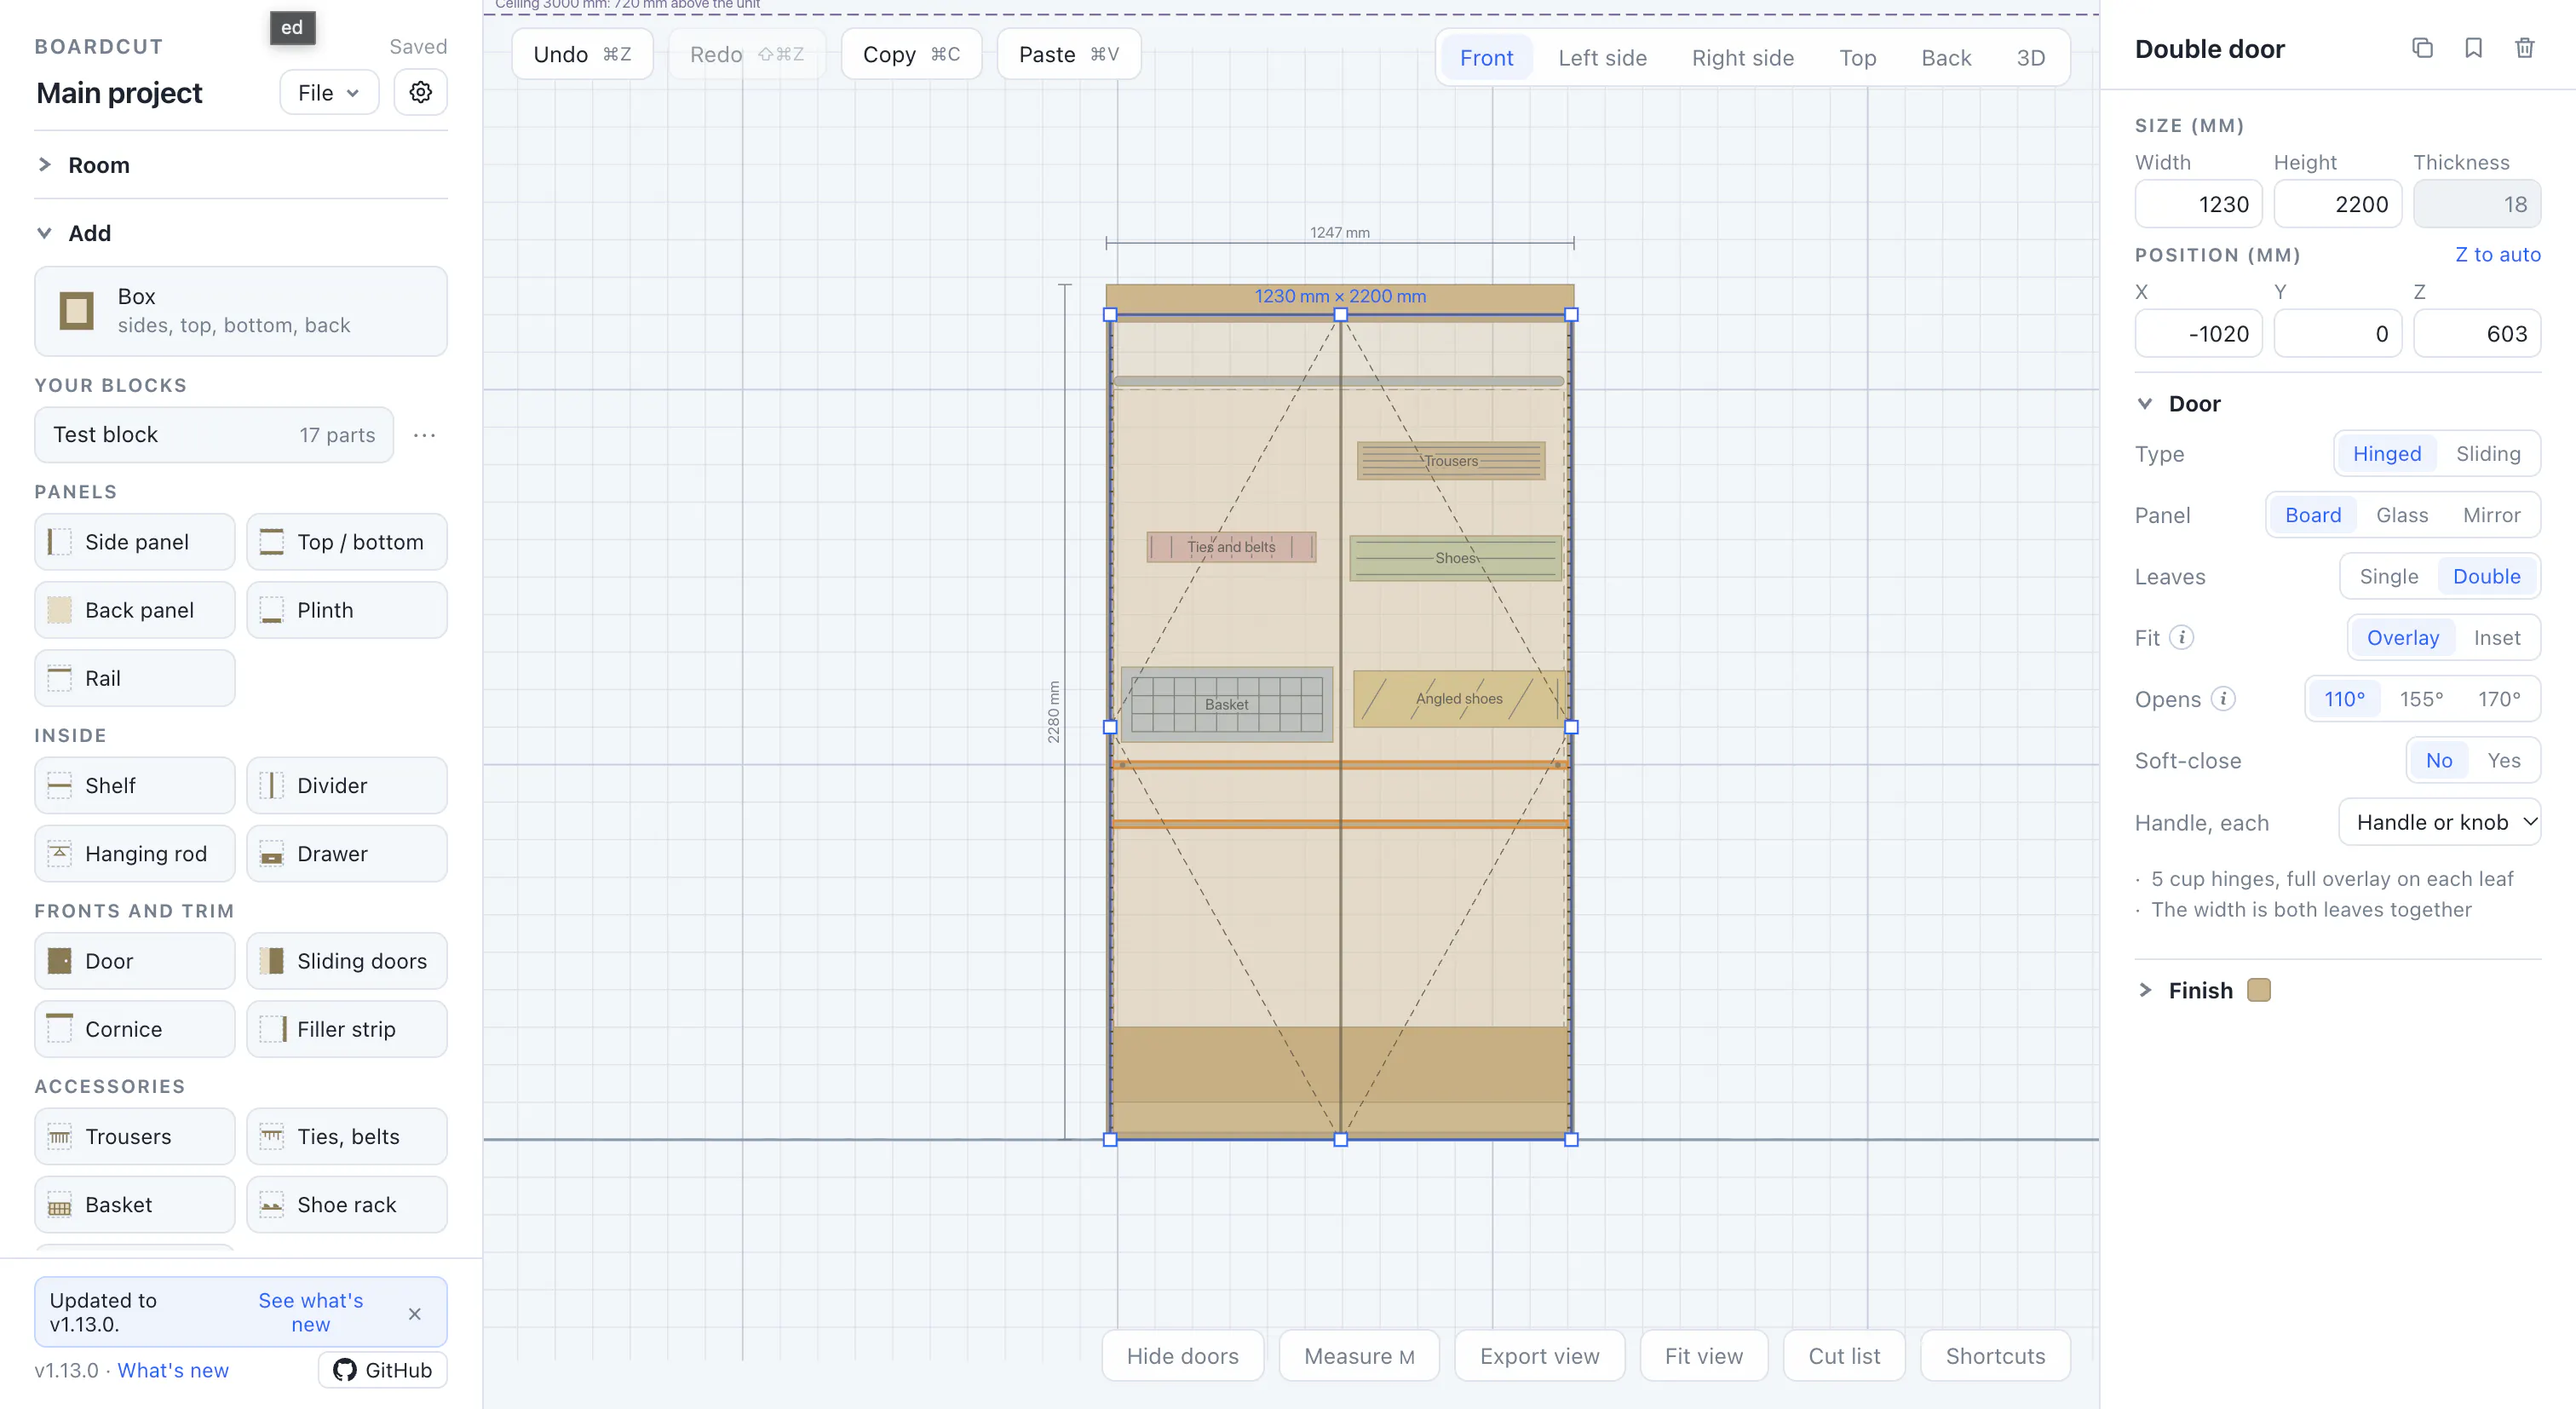Image resolution: width=2576 pixels, height=1409 pixels.
Task: Set opening angle to 155°
Action: coord(2421,699)
